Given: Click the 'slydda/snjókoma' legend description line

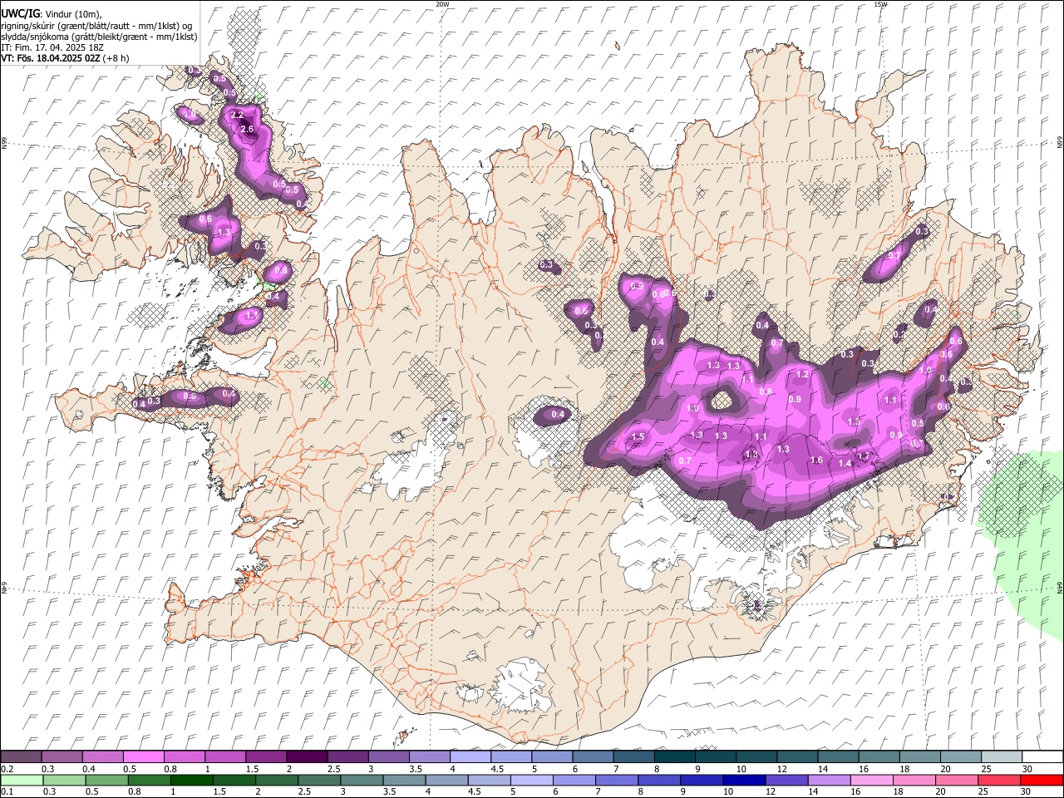Looking at the screenshot, I should point(100,37).
